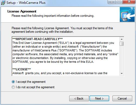Click the license scrollbar up arrow

click(x=122, y=39)
